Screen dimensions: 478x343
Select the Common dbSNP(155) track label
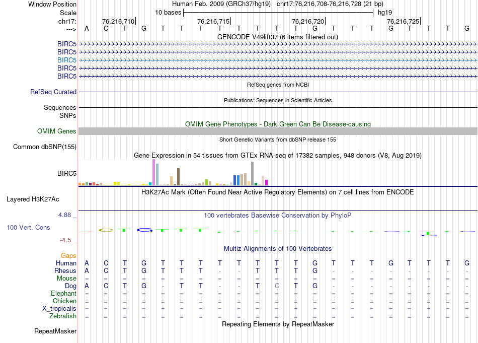point(45,147)
